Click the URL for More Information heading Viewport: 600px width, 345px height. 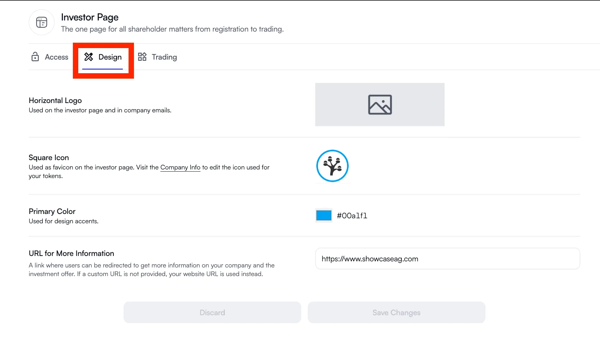[71, 253]
